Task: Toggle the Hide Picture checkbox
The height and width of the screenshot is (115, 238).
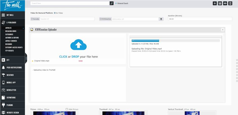Action: point(67,109)
